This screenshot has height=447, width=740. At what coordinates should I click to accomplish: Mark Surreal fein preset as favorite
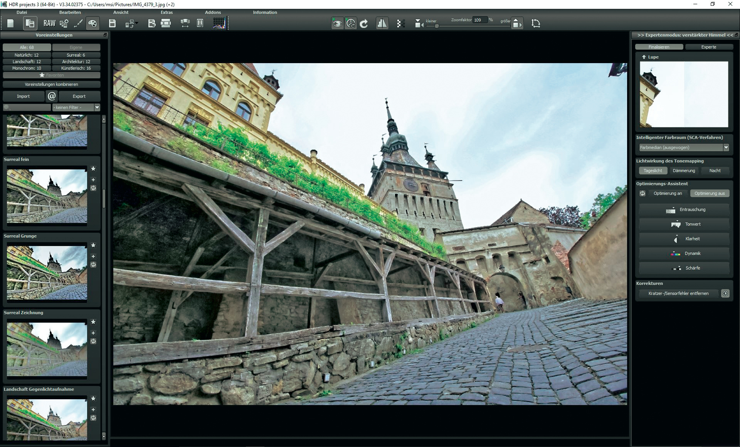(x=93, y=169)
